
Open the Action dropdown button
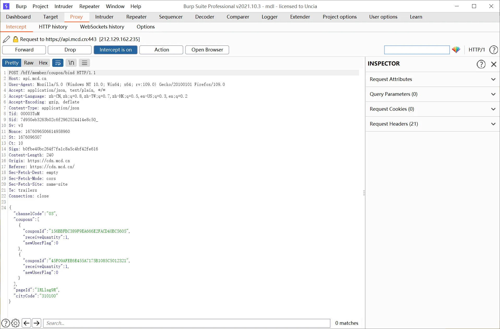[161, 50]
